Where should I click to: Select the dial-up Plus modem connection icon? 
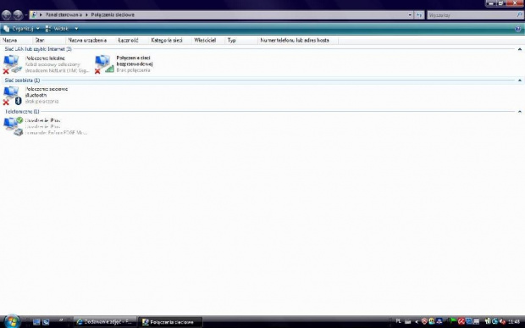pos(13,126)
